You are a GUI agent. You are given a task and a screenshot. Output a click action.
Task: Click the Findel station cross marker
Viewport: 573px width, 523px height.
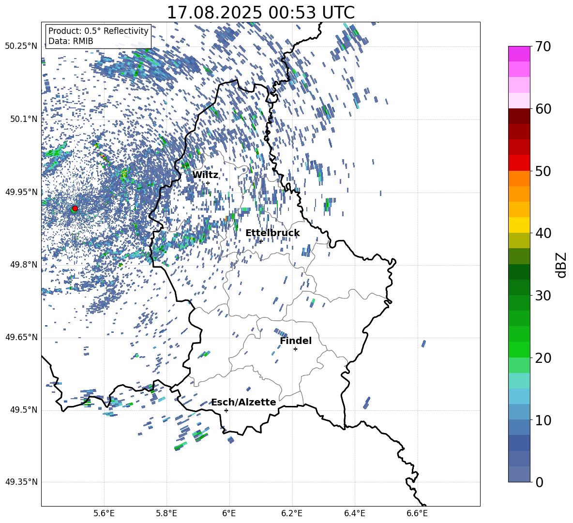click(x=295, y=349)
